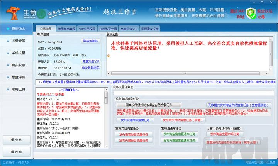The width and height of the screenshot is (278, 166).
Task: Click upgrade log scroll-up arrow
Action: [106, 90]
